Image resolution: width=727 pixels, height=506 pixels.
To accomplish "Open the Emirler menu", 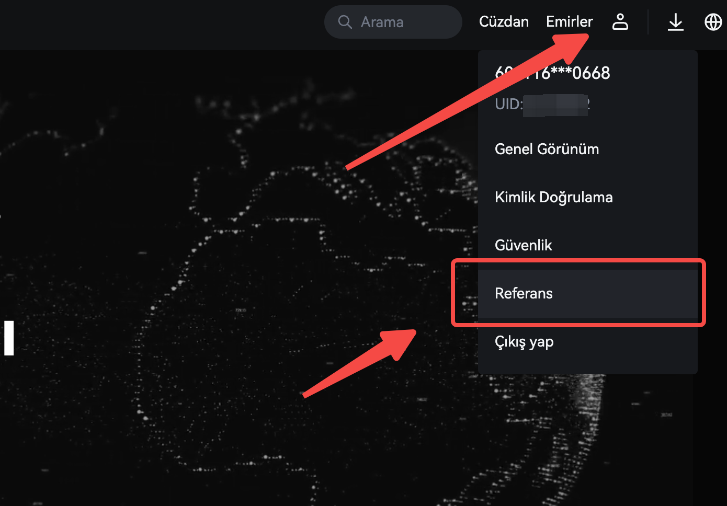I will 569,21.
